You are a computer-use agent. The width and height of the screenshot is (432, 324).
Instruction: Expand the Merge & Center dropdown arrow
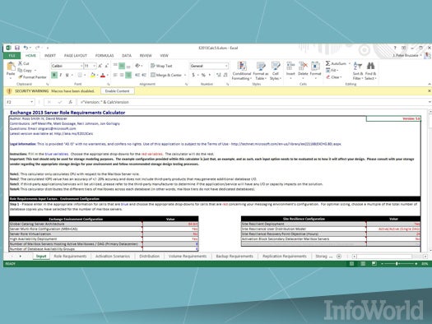pos(185,75)
